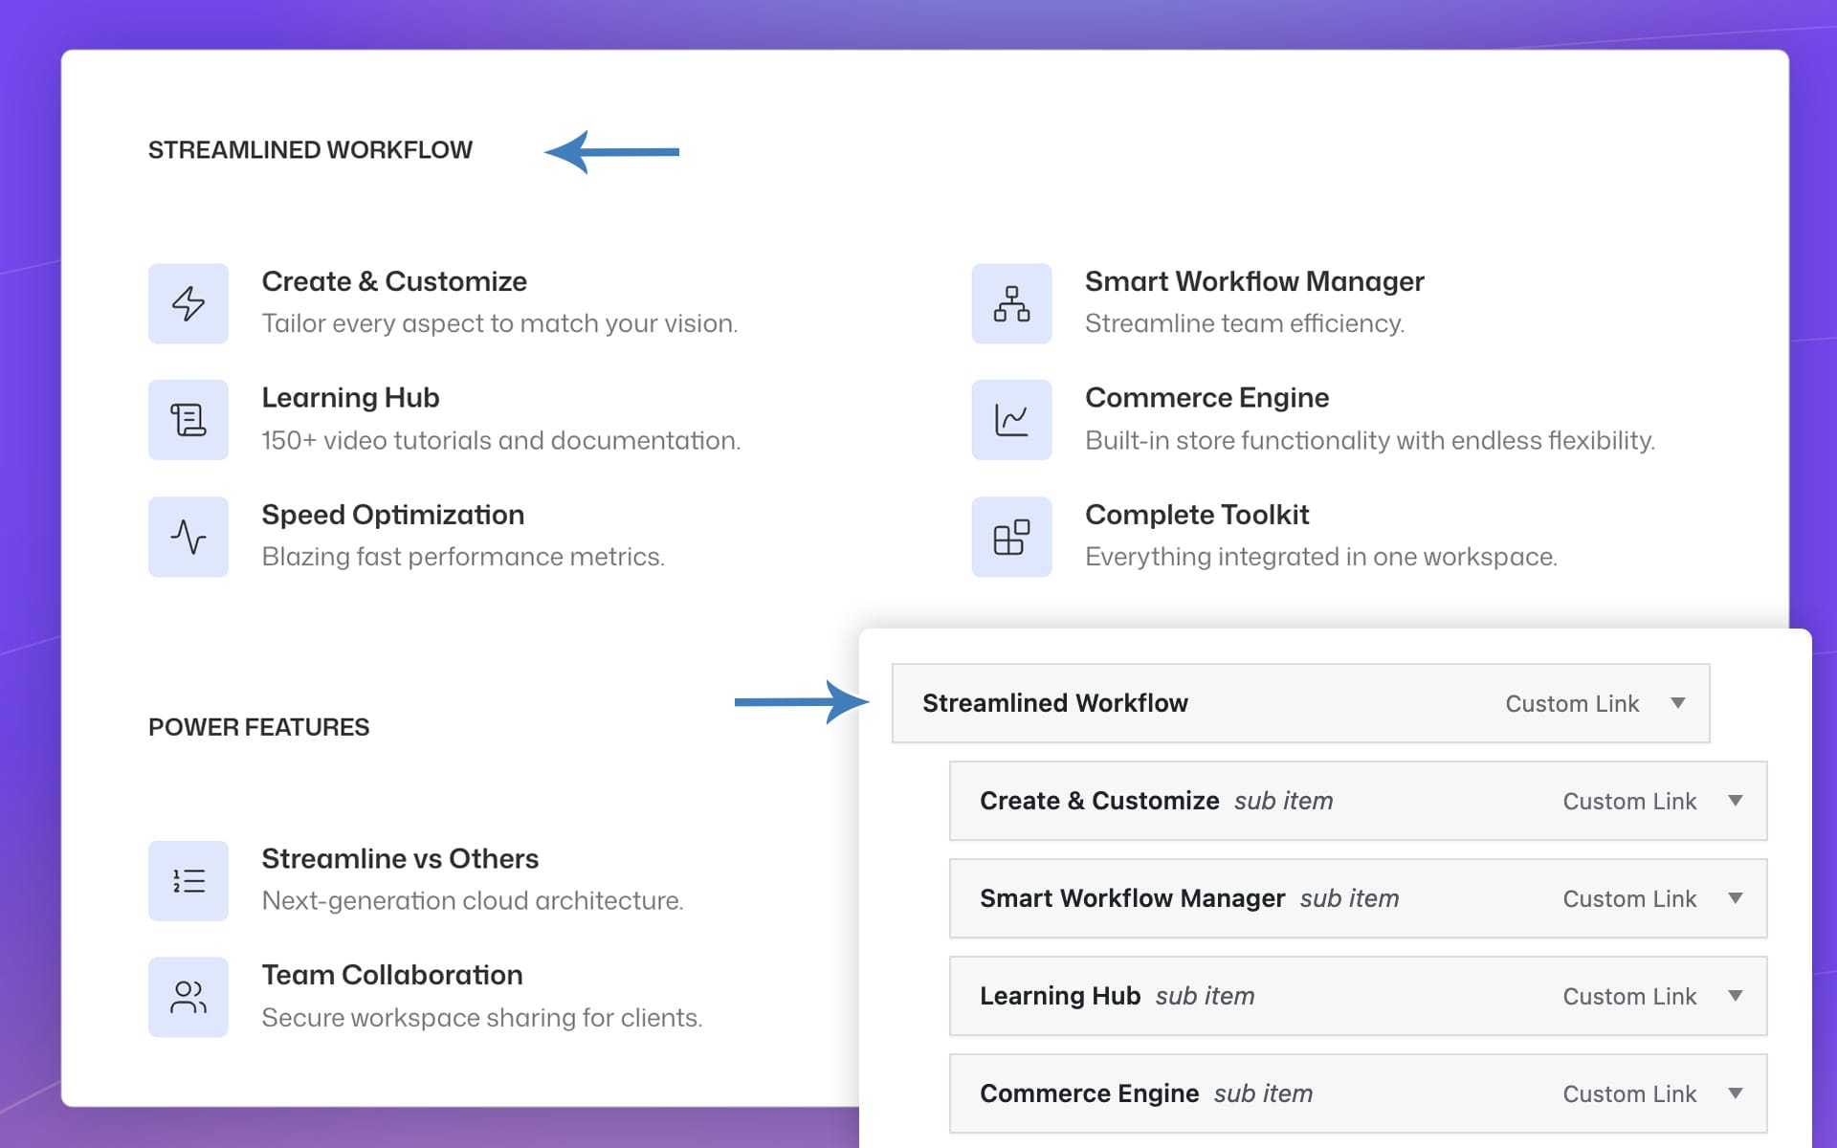Click the Complete Toolkit blocks icon

pos(1011,537)
